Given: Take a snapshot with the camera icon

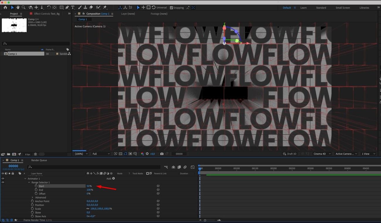Looking at the screenshot, I should [x=162, y=154].
